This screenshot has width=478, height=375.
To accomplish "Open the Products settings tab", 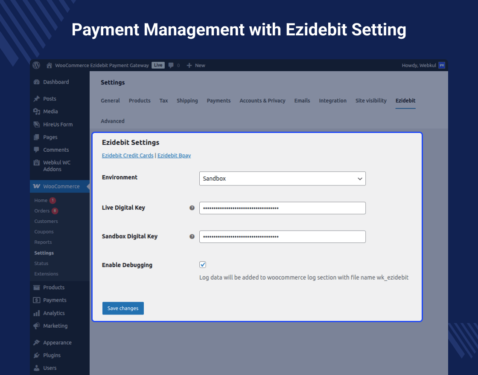I will tap(140, 101).
